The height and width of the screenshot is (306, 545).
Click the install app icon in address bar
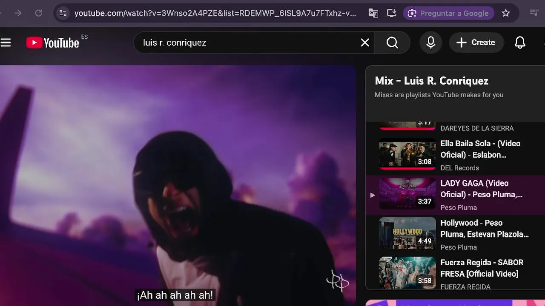392,13
